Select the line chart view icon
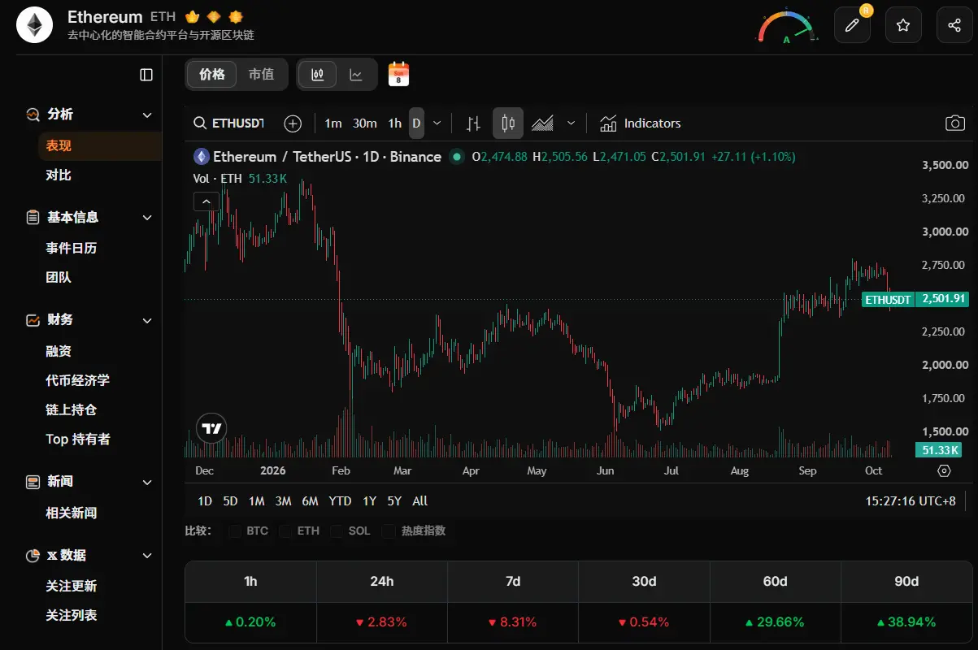The width and height of the screenshot is (978, 650). (x=356, y=75)
